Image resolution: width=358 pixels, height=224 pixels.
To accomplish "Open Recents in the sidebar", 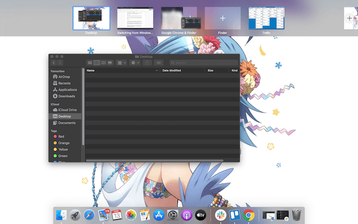I will (62, 83).
